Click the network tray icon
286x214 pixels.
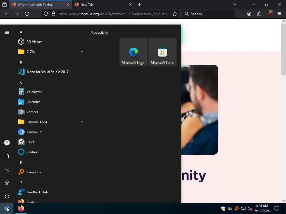(243, 208)
